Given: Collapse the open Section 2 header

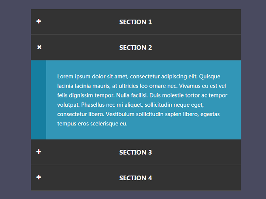Looking at the screenshot, I should coord(136,47).
